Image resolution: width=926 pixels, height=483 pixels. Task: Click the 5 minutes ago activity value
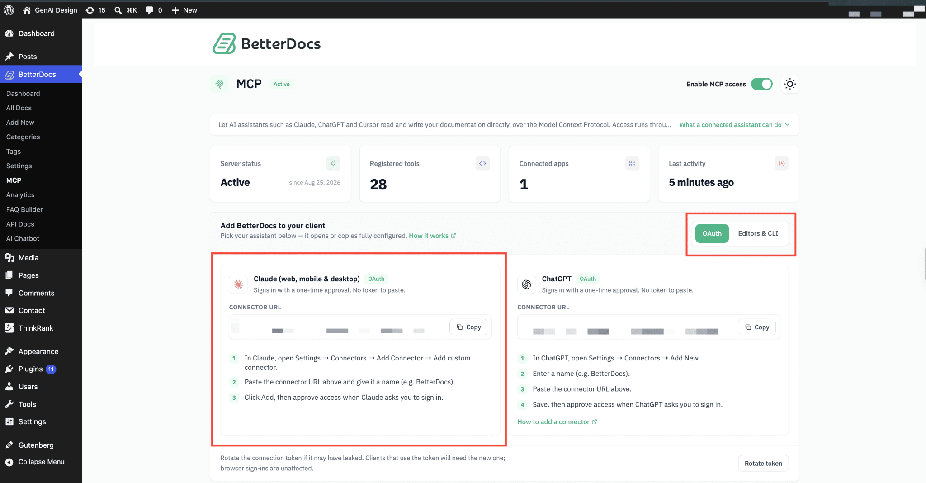(701, 182)
